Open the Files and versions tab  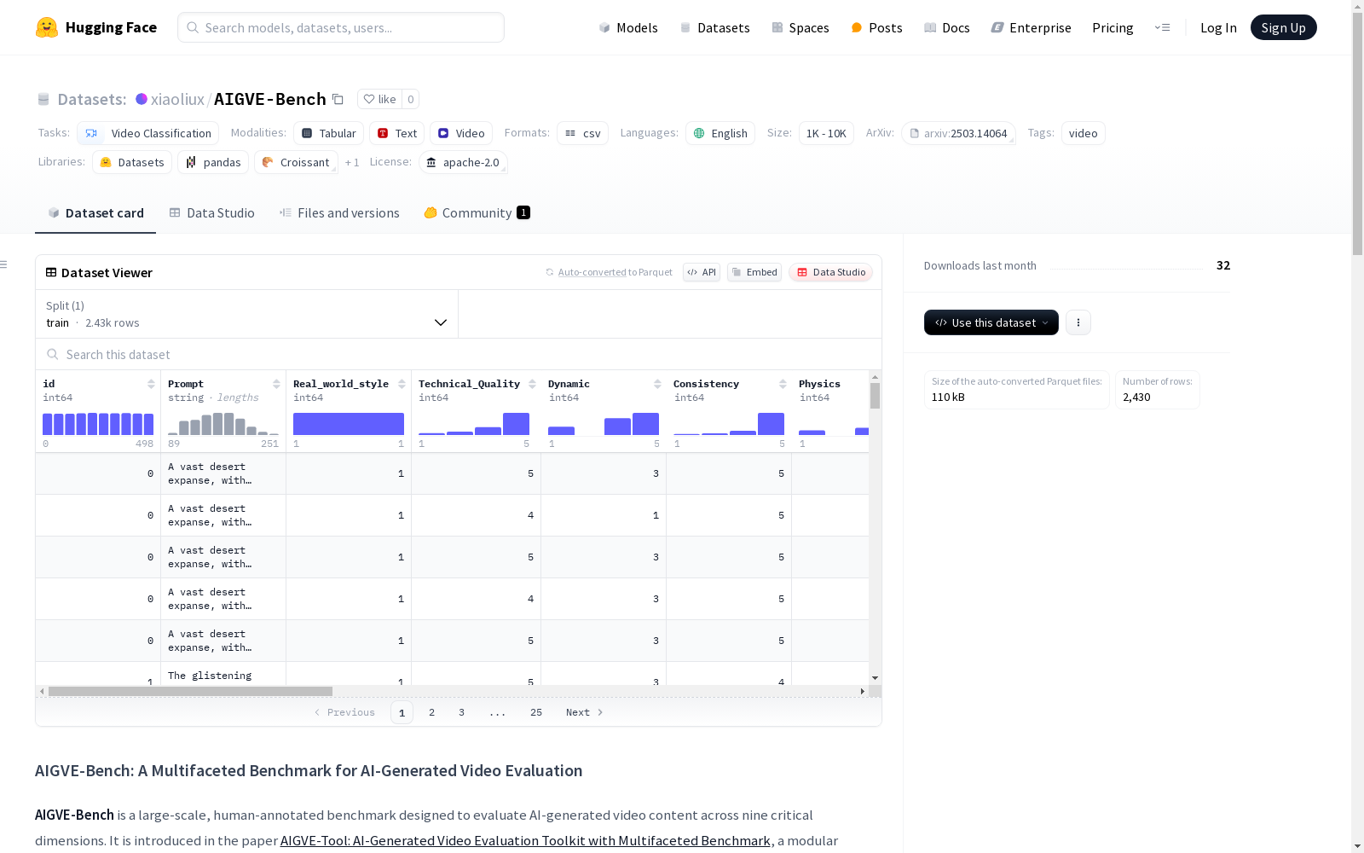(339, 213)
